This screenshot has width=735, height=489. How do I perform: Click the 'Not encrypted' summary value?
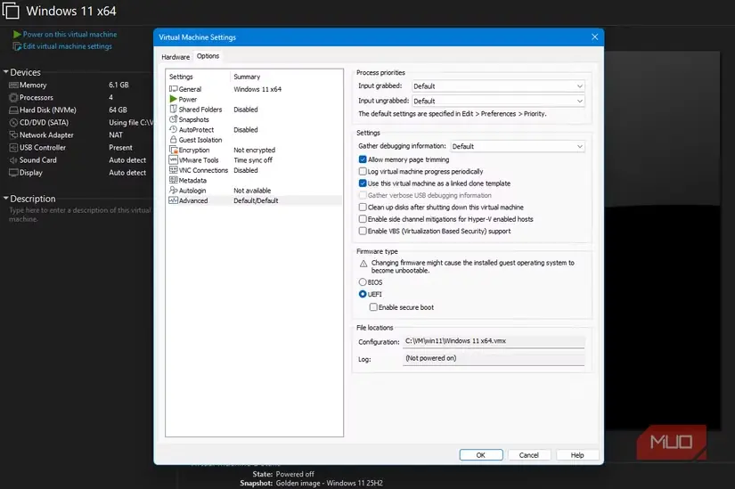click(x=255, y=150)
